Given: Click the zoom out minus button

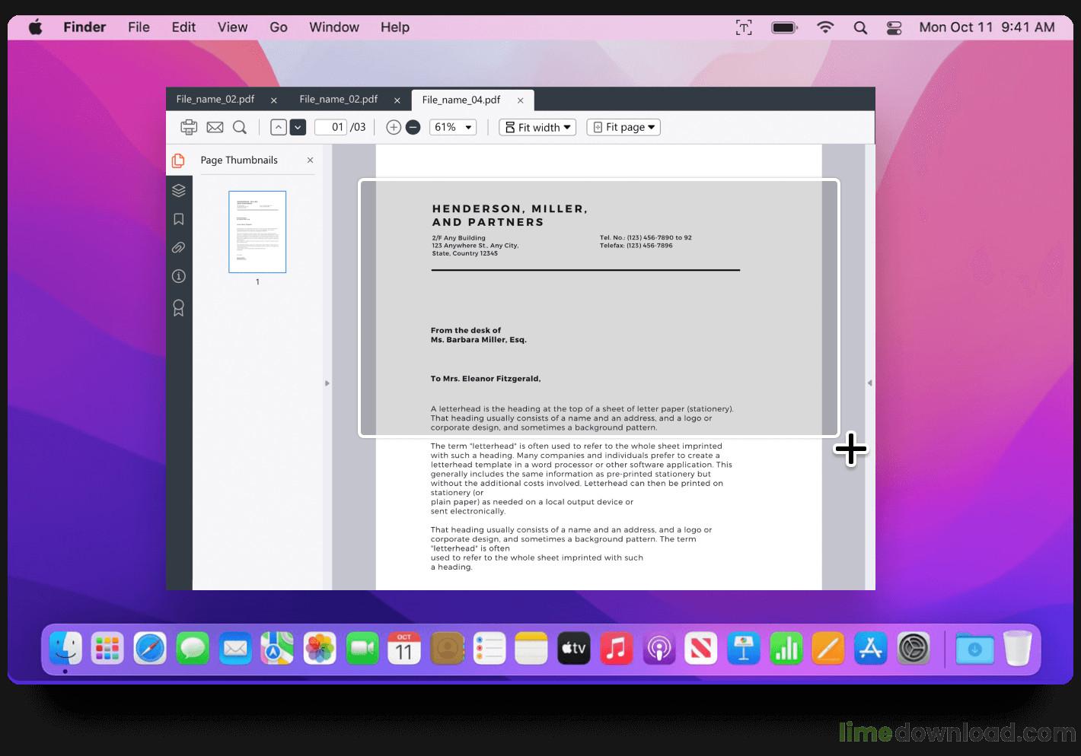Looking at the screenshot, I should (413, 127).
